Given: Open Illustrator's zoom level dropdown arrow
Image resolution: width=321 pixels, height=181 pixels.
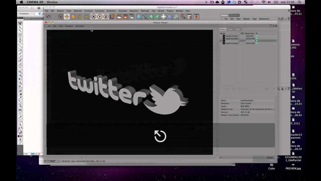Looking at the screenshot, I should pos(32,154).
